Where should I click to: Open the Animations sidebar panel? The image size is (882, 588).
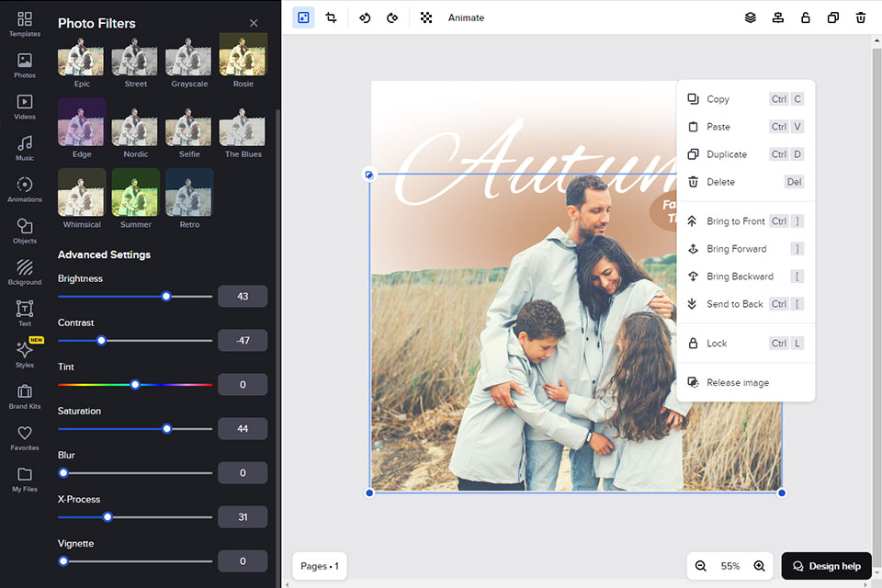[x=24, y=189]
